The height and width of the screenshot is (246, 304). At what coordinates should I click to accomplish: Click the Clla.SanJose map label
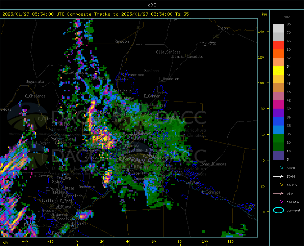click(x=168, y=52)
